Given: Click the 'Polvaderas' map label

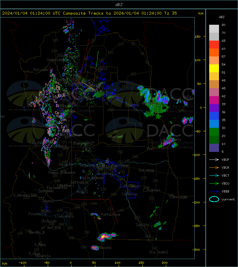Looking at the screenshot, I should (x=43, y=70).
